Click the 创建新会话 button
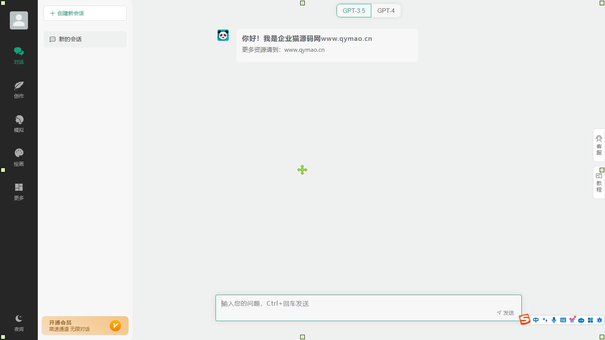 85,13
